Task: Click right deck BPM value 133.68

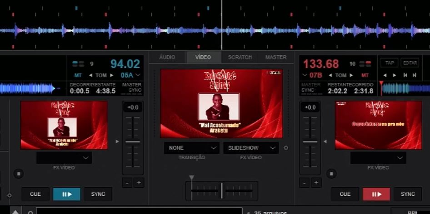Action: [x=321, y=64]
